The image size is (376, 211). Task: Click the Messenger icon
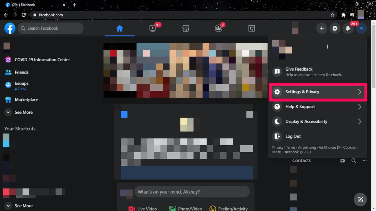(335, 28)
